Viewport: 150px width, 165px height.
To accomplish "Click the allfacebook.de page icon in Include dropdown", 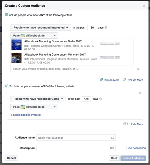I will pos(23,35).
